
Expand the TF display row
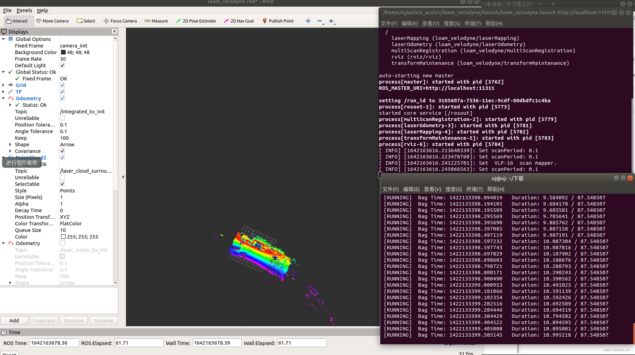(3, 92)
